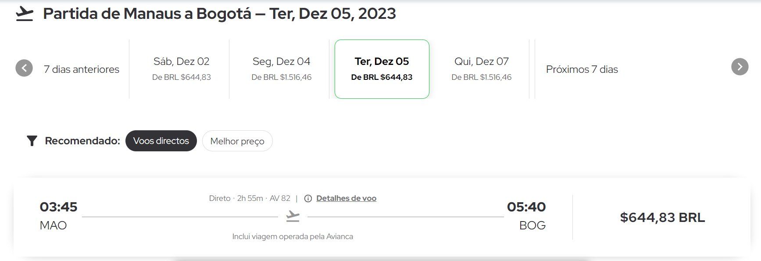Click the next dates right arrow icon
Image resolution: width=761 pixels, height=261 pixels.
pos(740,67)
